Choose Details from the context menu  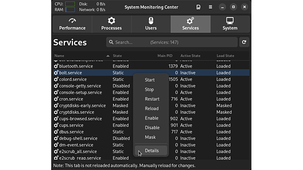pos(151,151)
